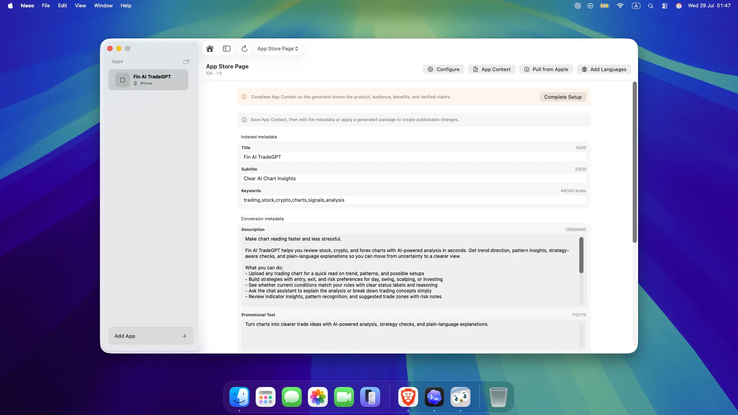
Task: Add a new app via Add App
Action: point(151,336)
